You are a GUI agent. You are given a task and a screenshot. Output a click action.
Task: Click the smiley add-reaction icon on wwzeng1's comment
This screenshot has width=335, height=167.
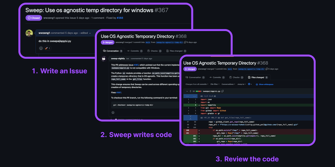(41, 48)
